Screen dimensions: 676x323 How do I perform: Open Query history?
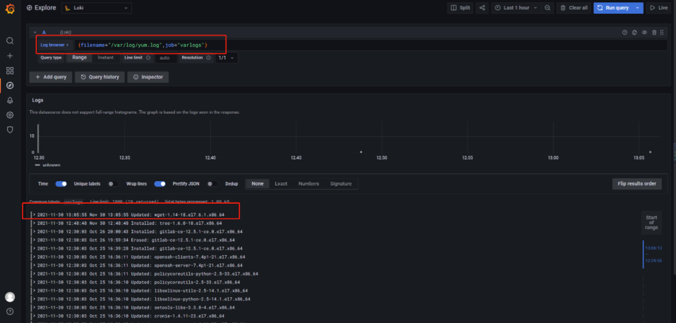[x=100, y=77]
